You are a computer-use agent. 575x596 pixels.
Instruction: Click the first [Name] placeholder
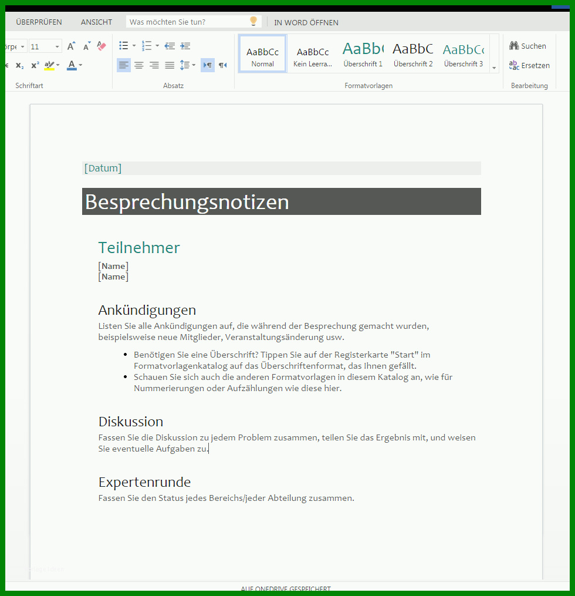click(x=113, y=266)
